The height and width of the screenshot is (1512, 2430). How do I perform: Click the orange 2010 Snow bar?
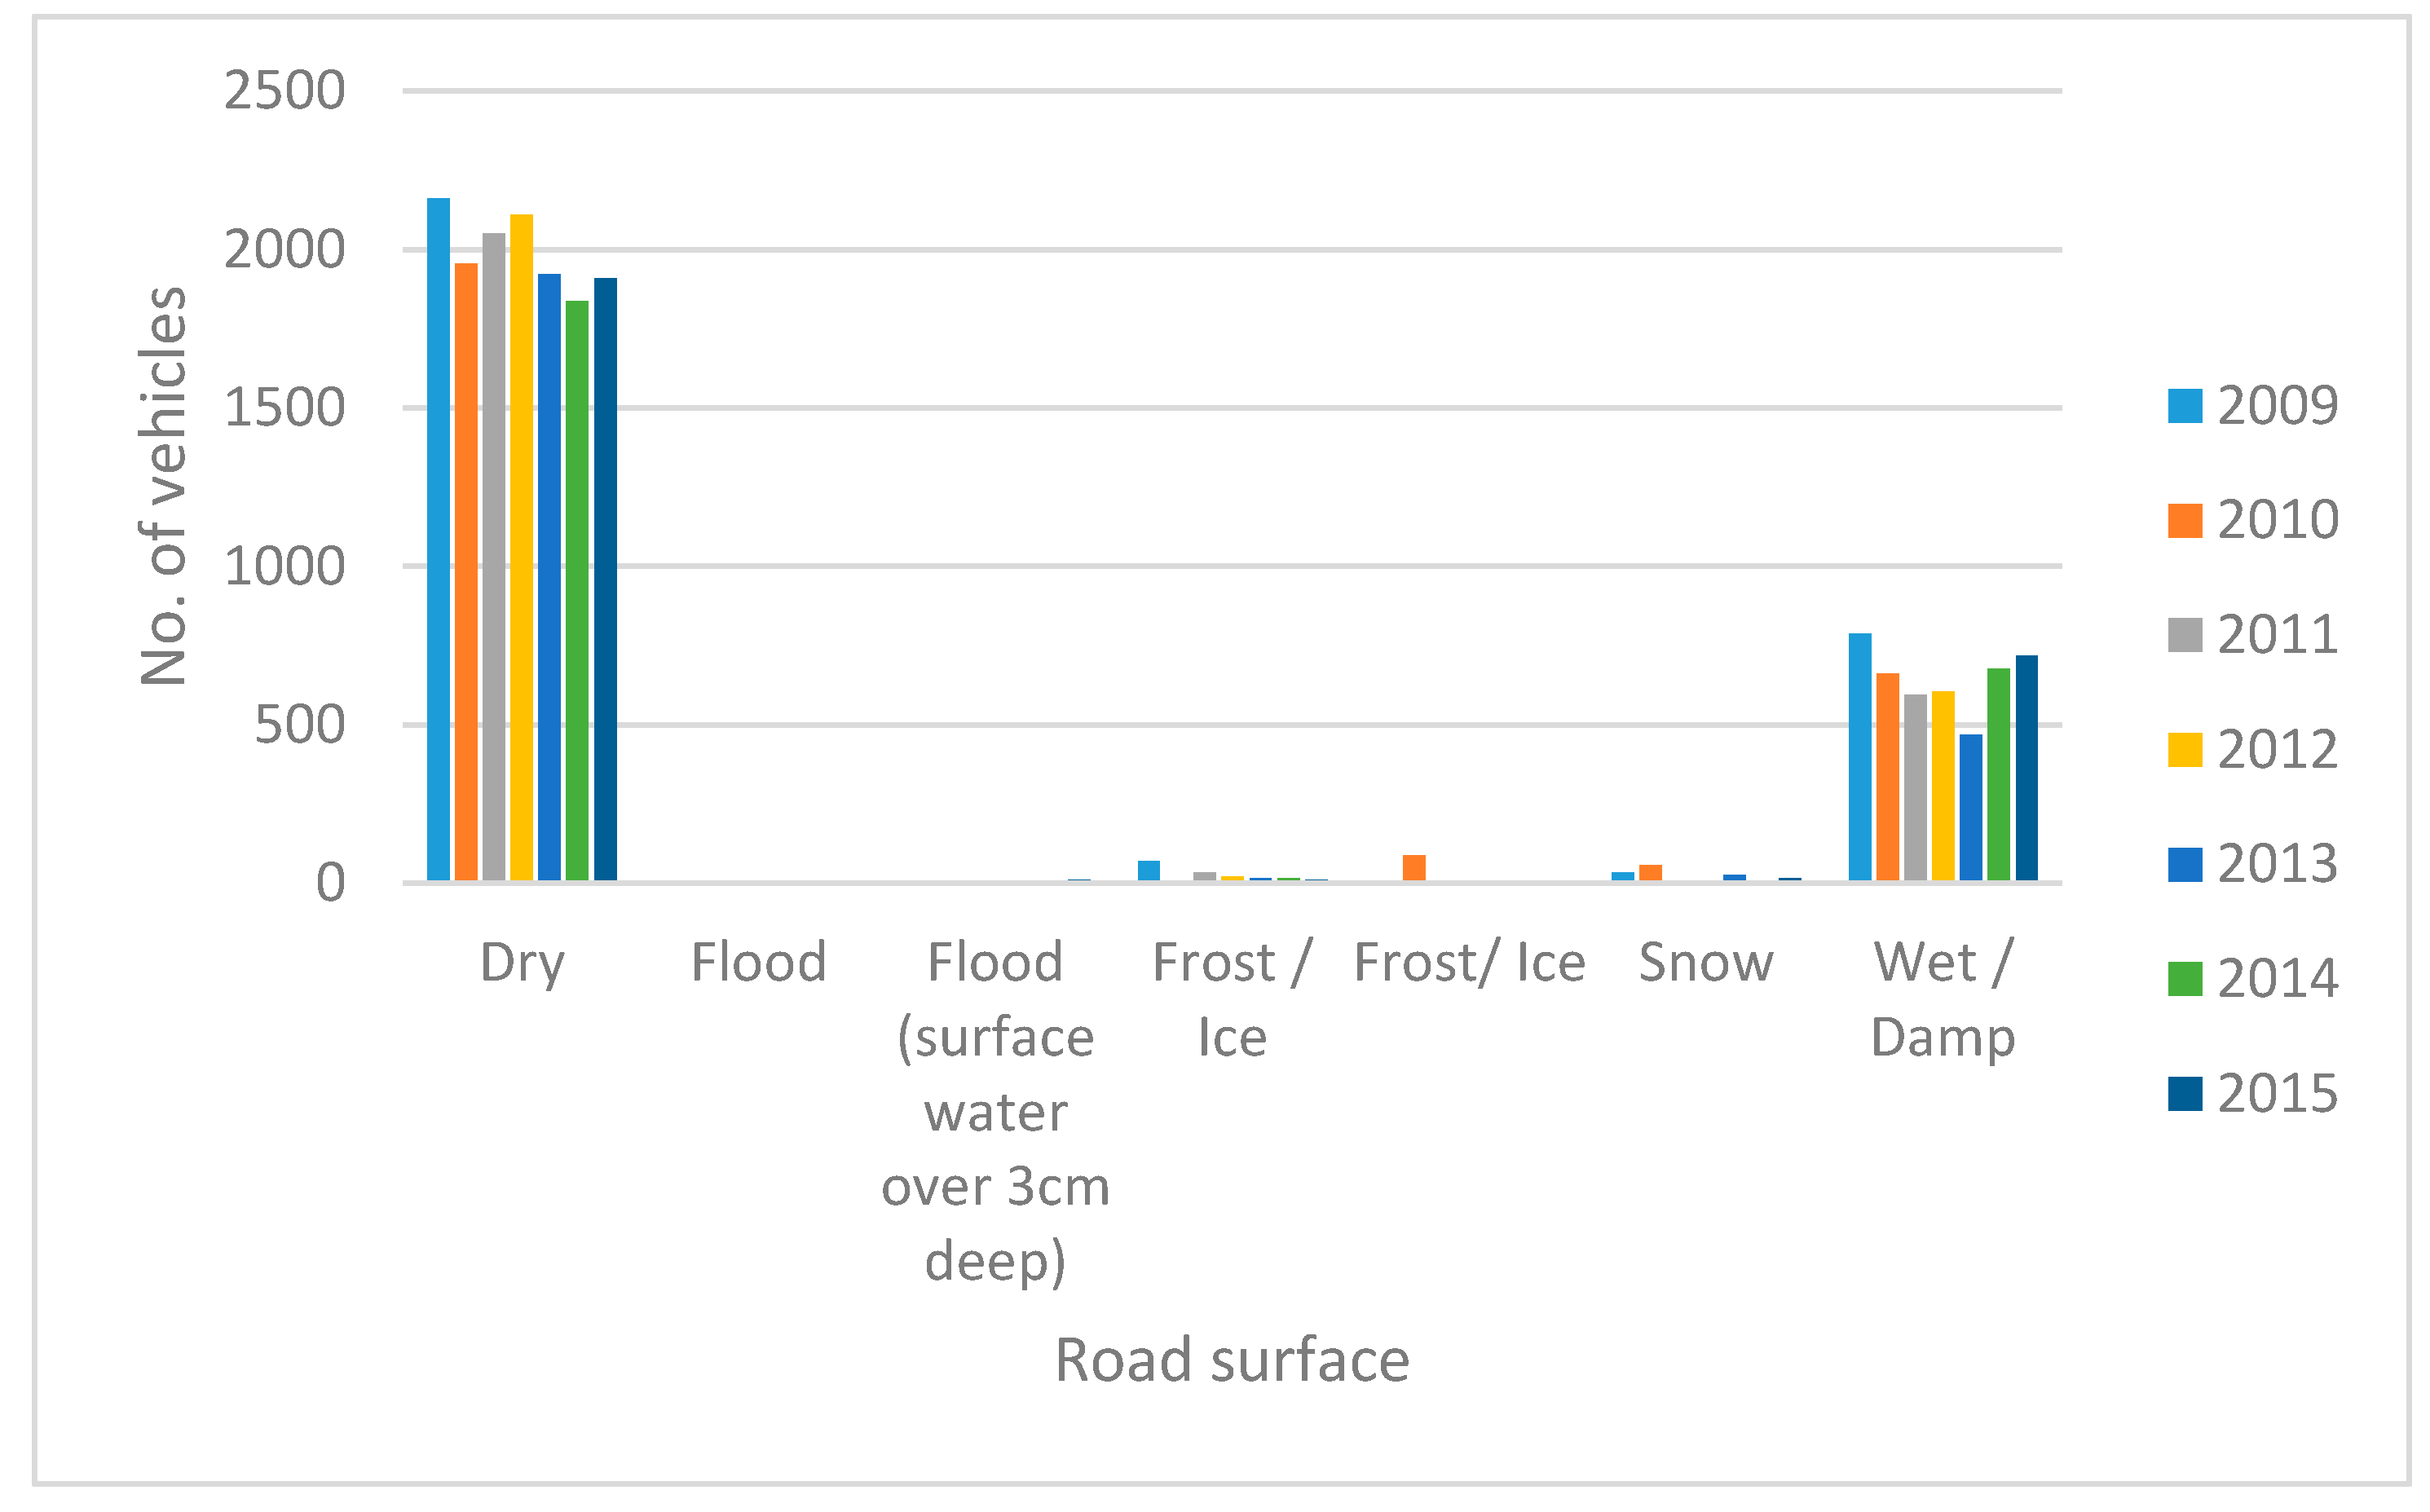(1650, 873)
